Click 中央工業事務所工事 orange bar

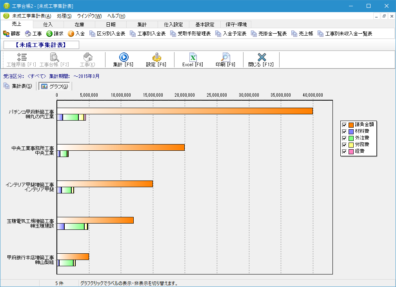[121, 148]
